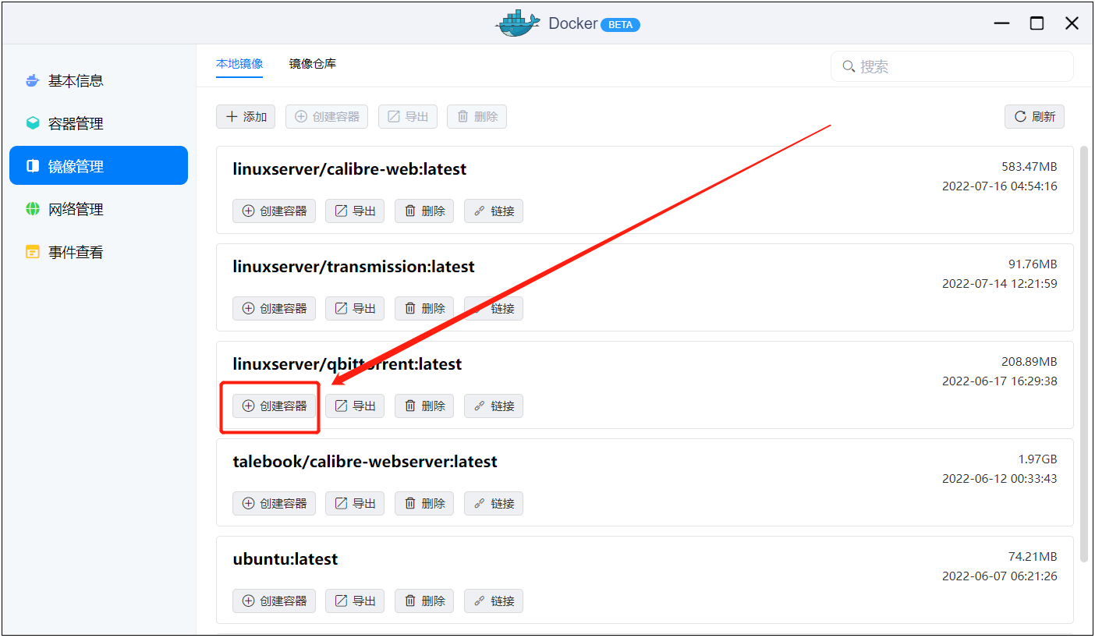Click the toolbar 导出 button

[408, 117]
